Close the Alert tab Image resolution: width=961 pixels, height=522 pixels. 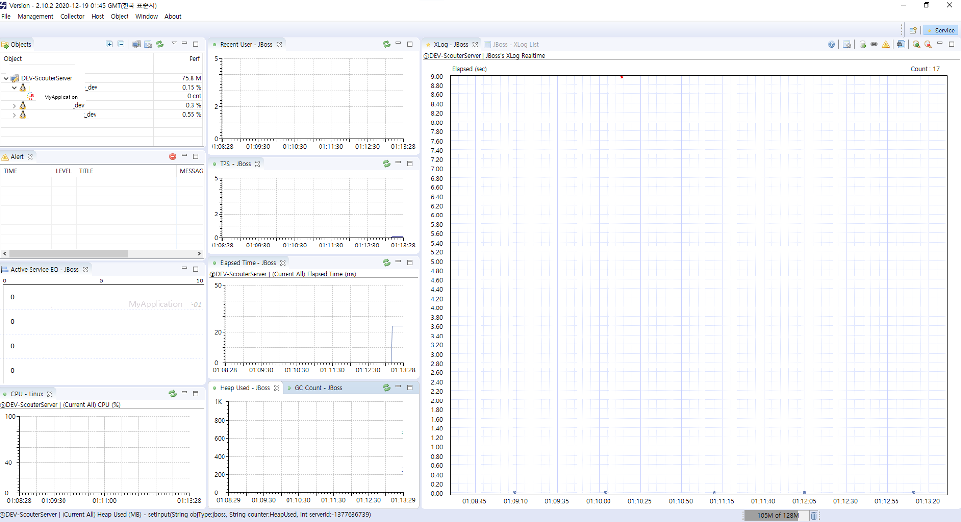tap(30, 157)
